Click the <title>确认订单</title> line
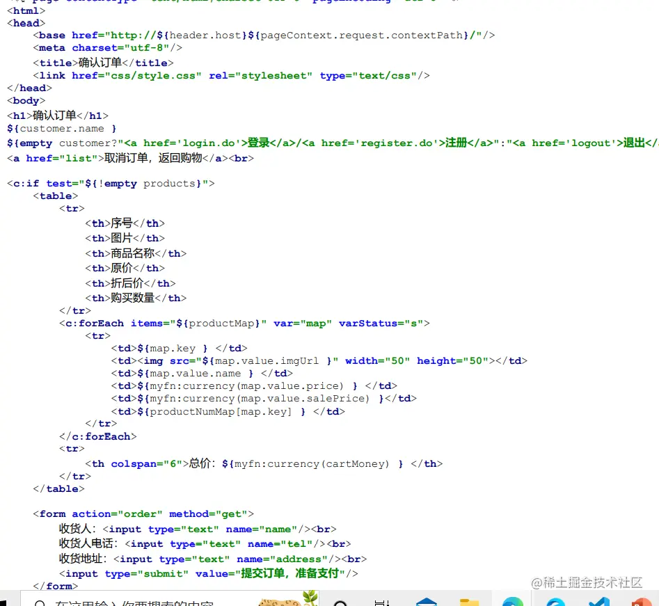Screen dimensions: 659x606 point(104,63)
